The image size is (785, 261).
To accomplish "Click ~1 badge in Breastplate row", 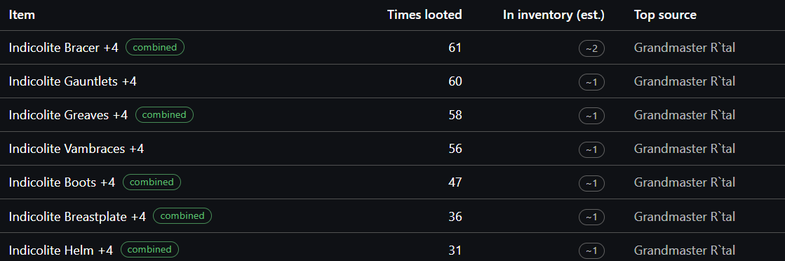I will pos(592,217).
